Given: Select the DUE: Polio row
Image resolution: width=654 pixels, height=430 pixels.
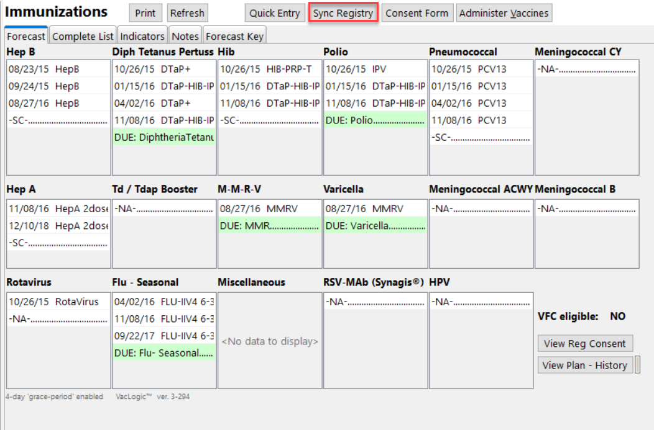Looking at the screenshot, I should point(375,120).
